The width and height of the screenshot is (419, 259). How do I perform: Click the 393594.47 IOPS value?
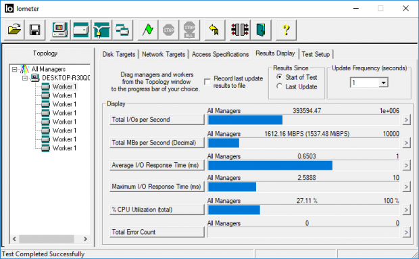tap(307, 111)
